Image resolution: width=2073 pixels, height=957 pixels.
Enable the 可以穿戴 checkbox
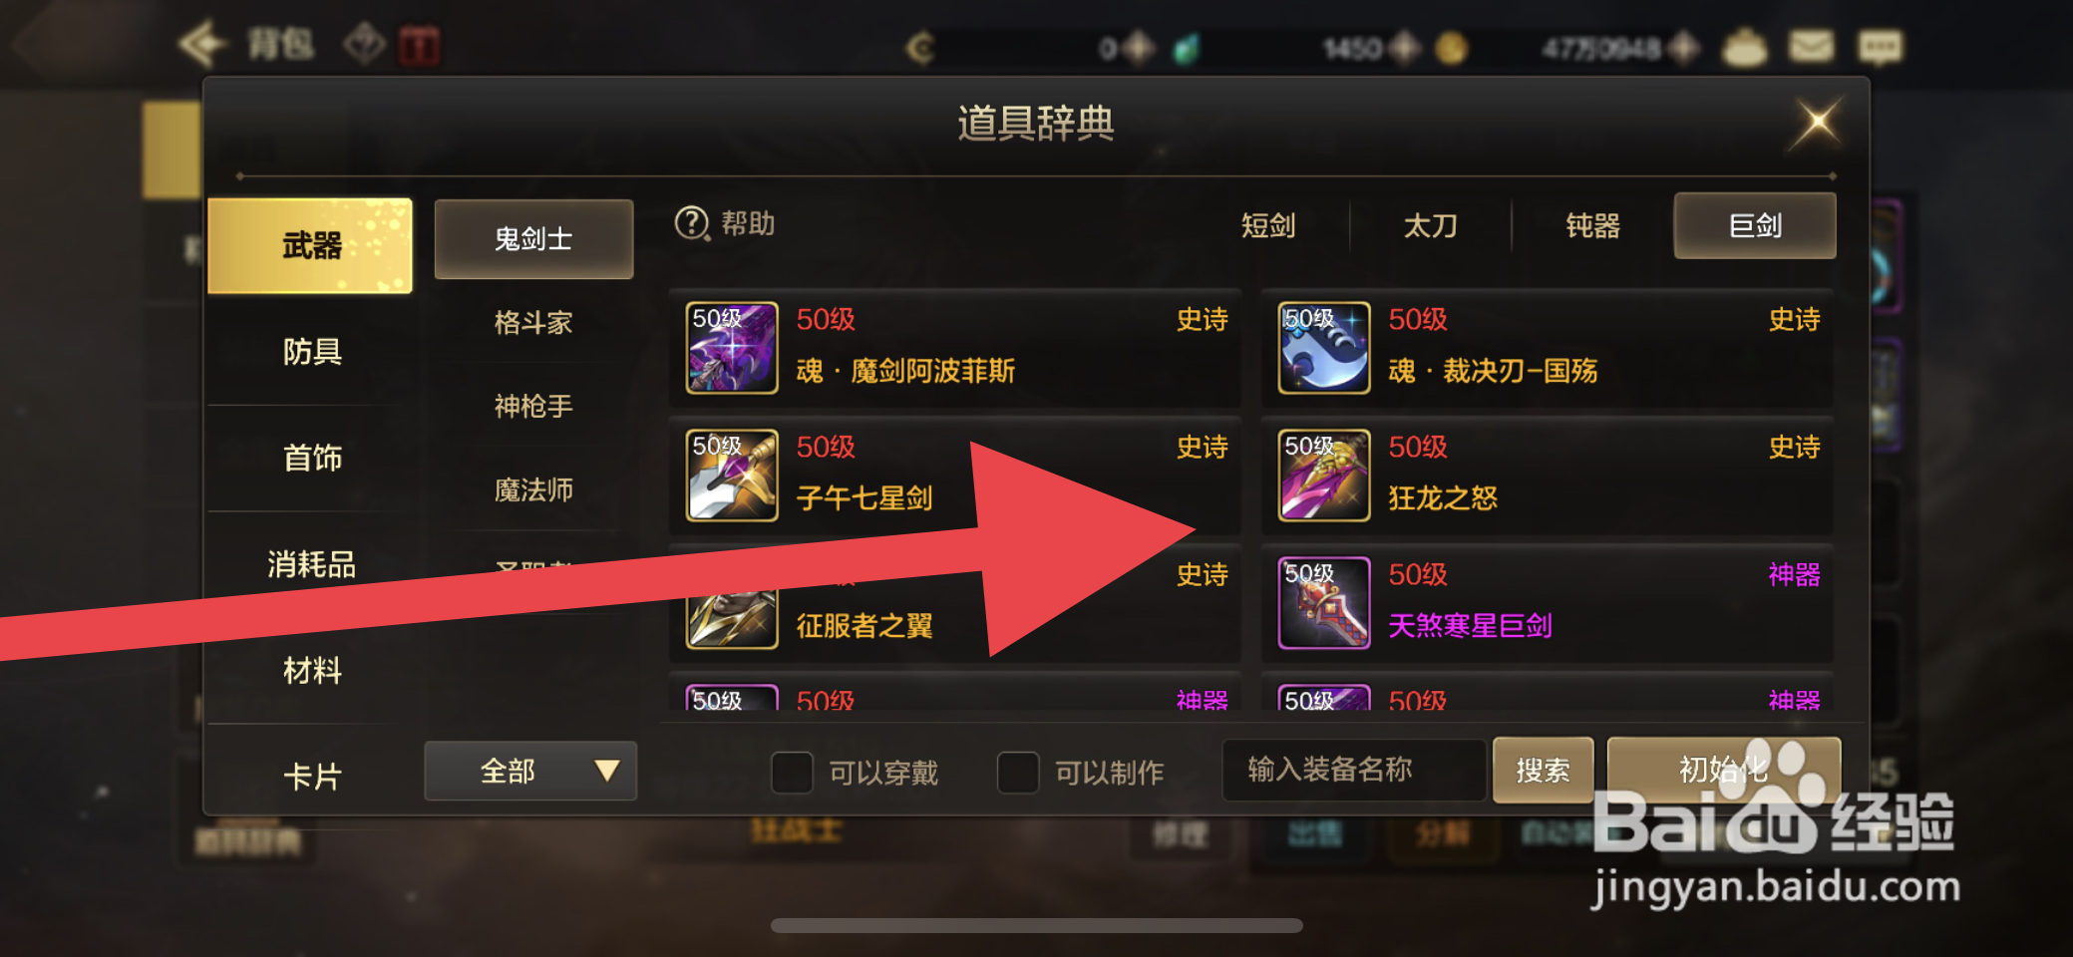pos(793,773)
